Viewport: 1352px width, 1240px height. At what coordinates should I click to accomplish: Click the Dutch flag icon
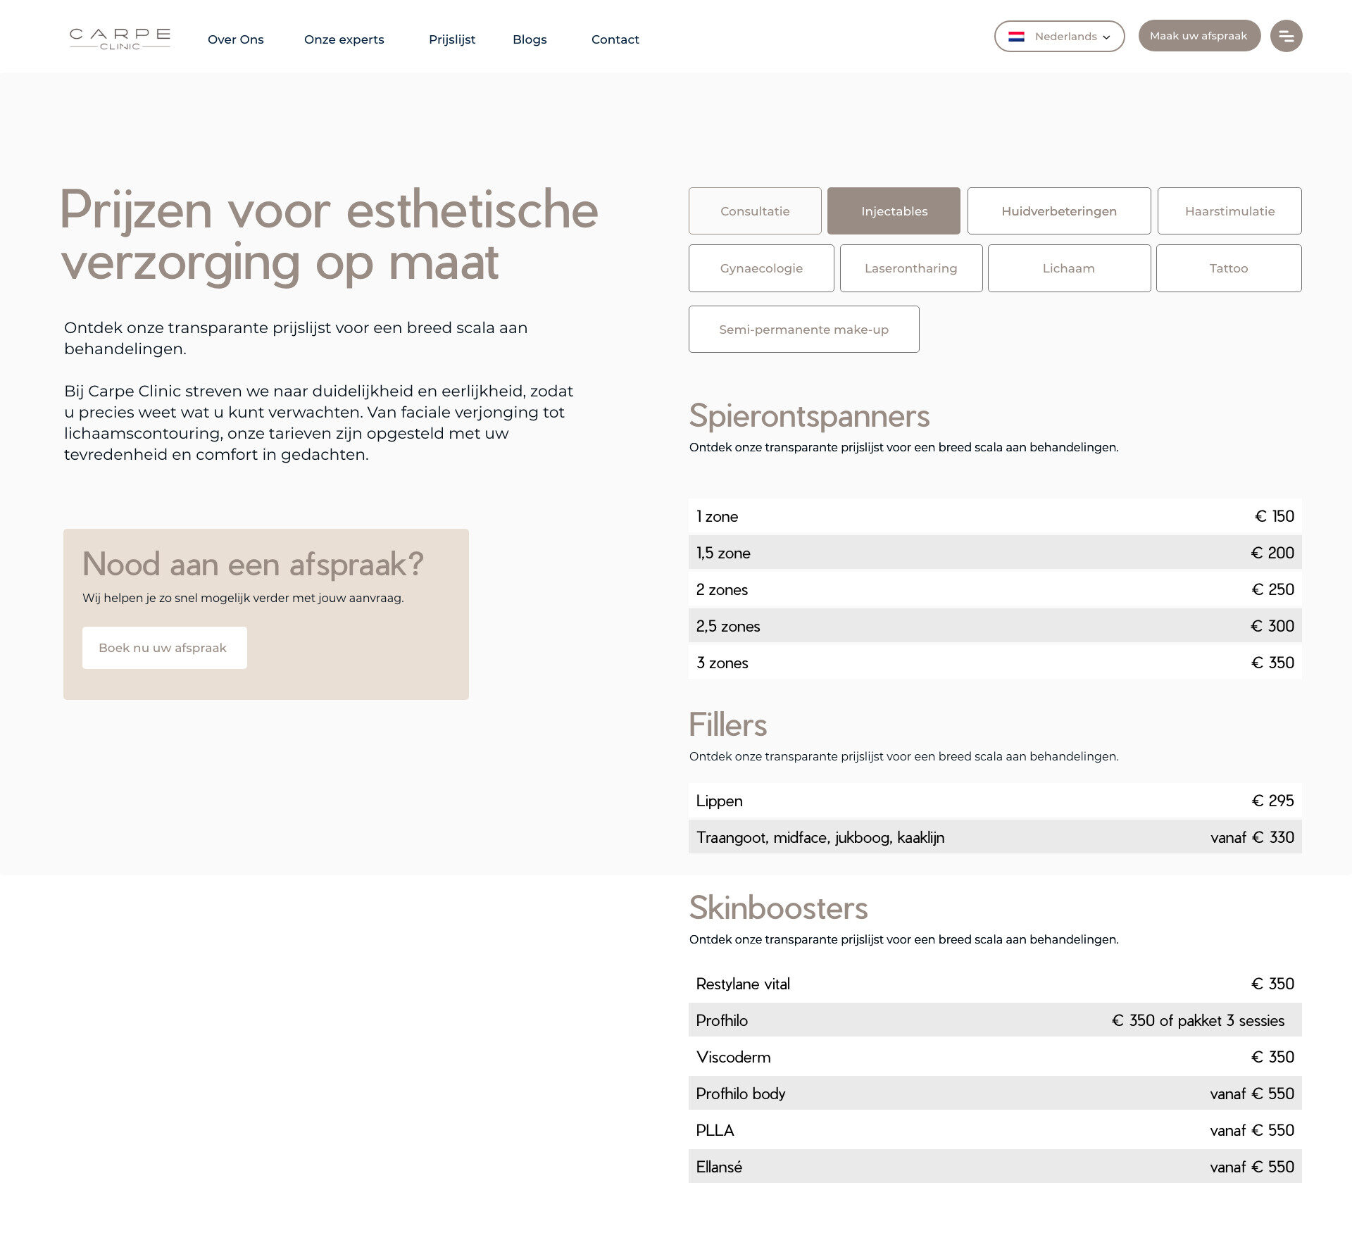(x=1016, y=37)
